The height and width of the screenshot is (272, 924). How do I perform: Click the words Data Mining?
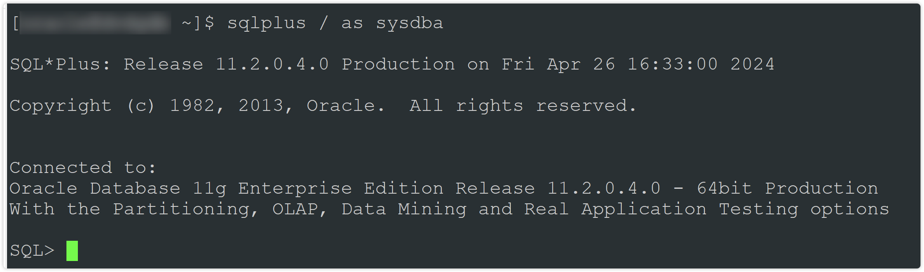[403, 210]
